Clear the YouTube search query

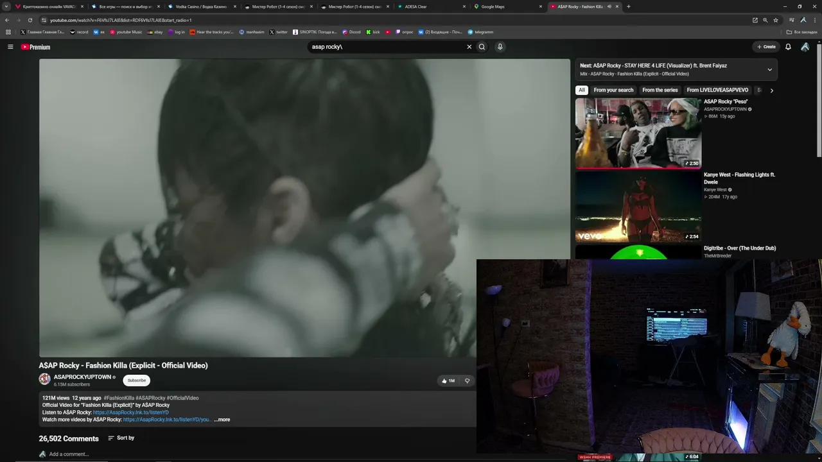(469, 47)
